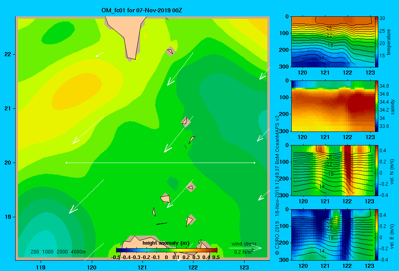This screenshot has height=271, width=399.
Task: Click the "© CSIRO 2019" copyright text
Action: 277,238
